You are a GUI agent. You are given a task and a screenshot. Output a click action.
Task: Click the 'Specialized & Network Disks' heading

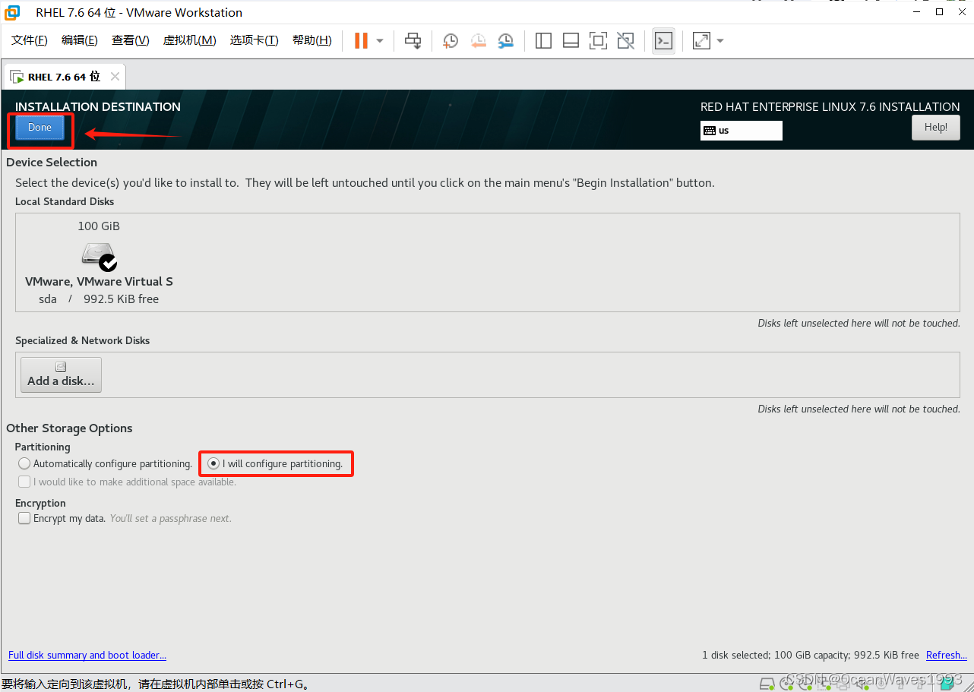pos(82,340)
